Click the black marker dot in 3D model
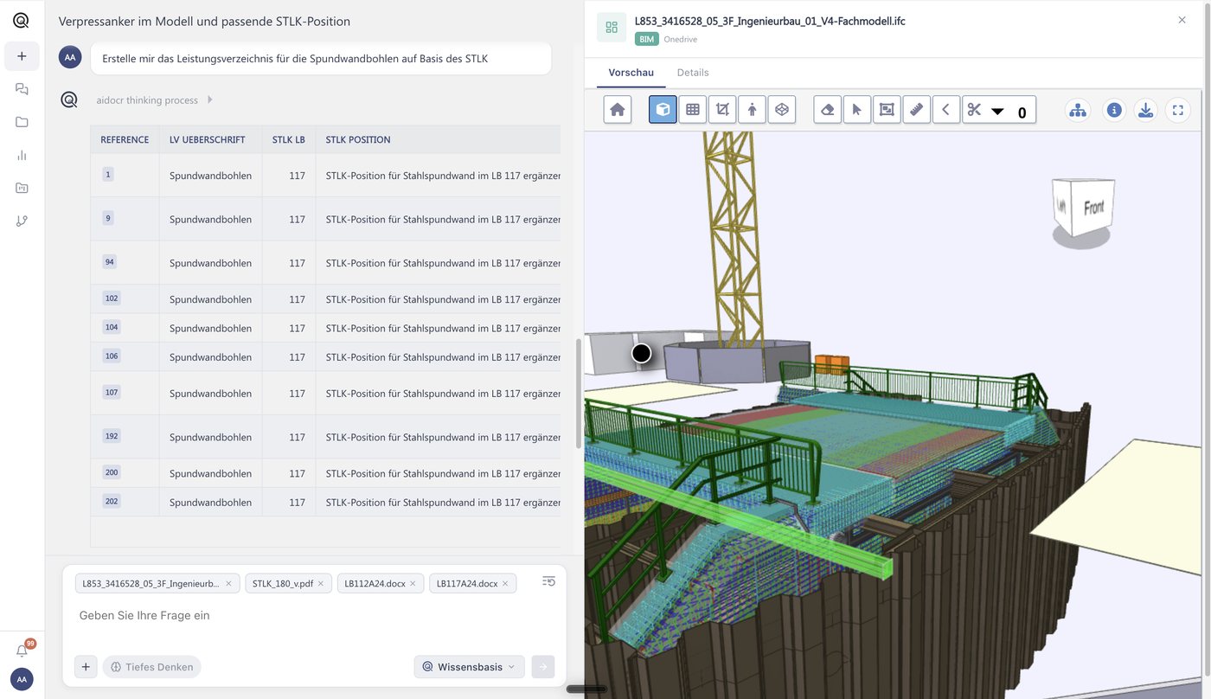 [x=641, y=353]
